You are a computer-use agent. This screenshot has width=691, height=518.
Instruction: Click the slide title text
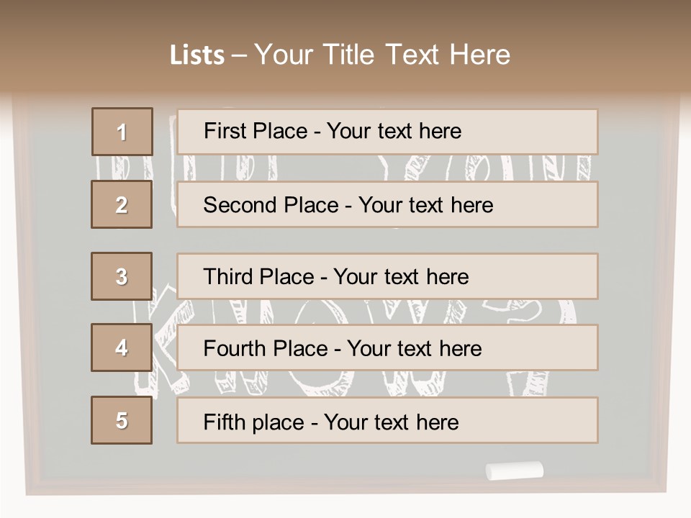point(340,55)
